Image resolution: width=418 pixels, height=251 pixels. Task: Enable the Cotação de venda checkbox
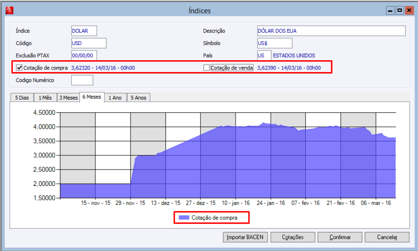206,68
